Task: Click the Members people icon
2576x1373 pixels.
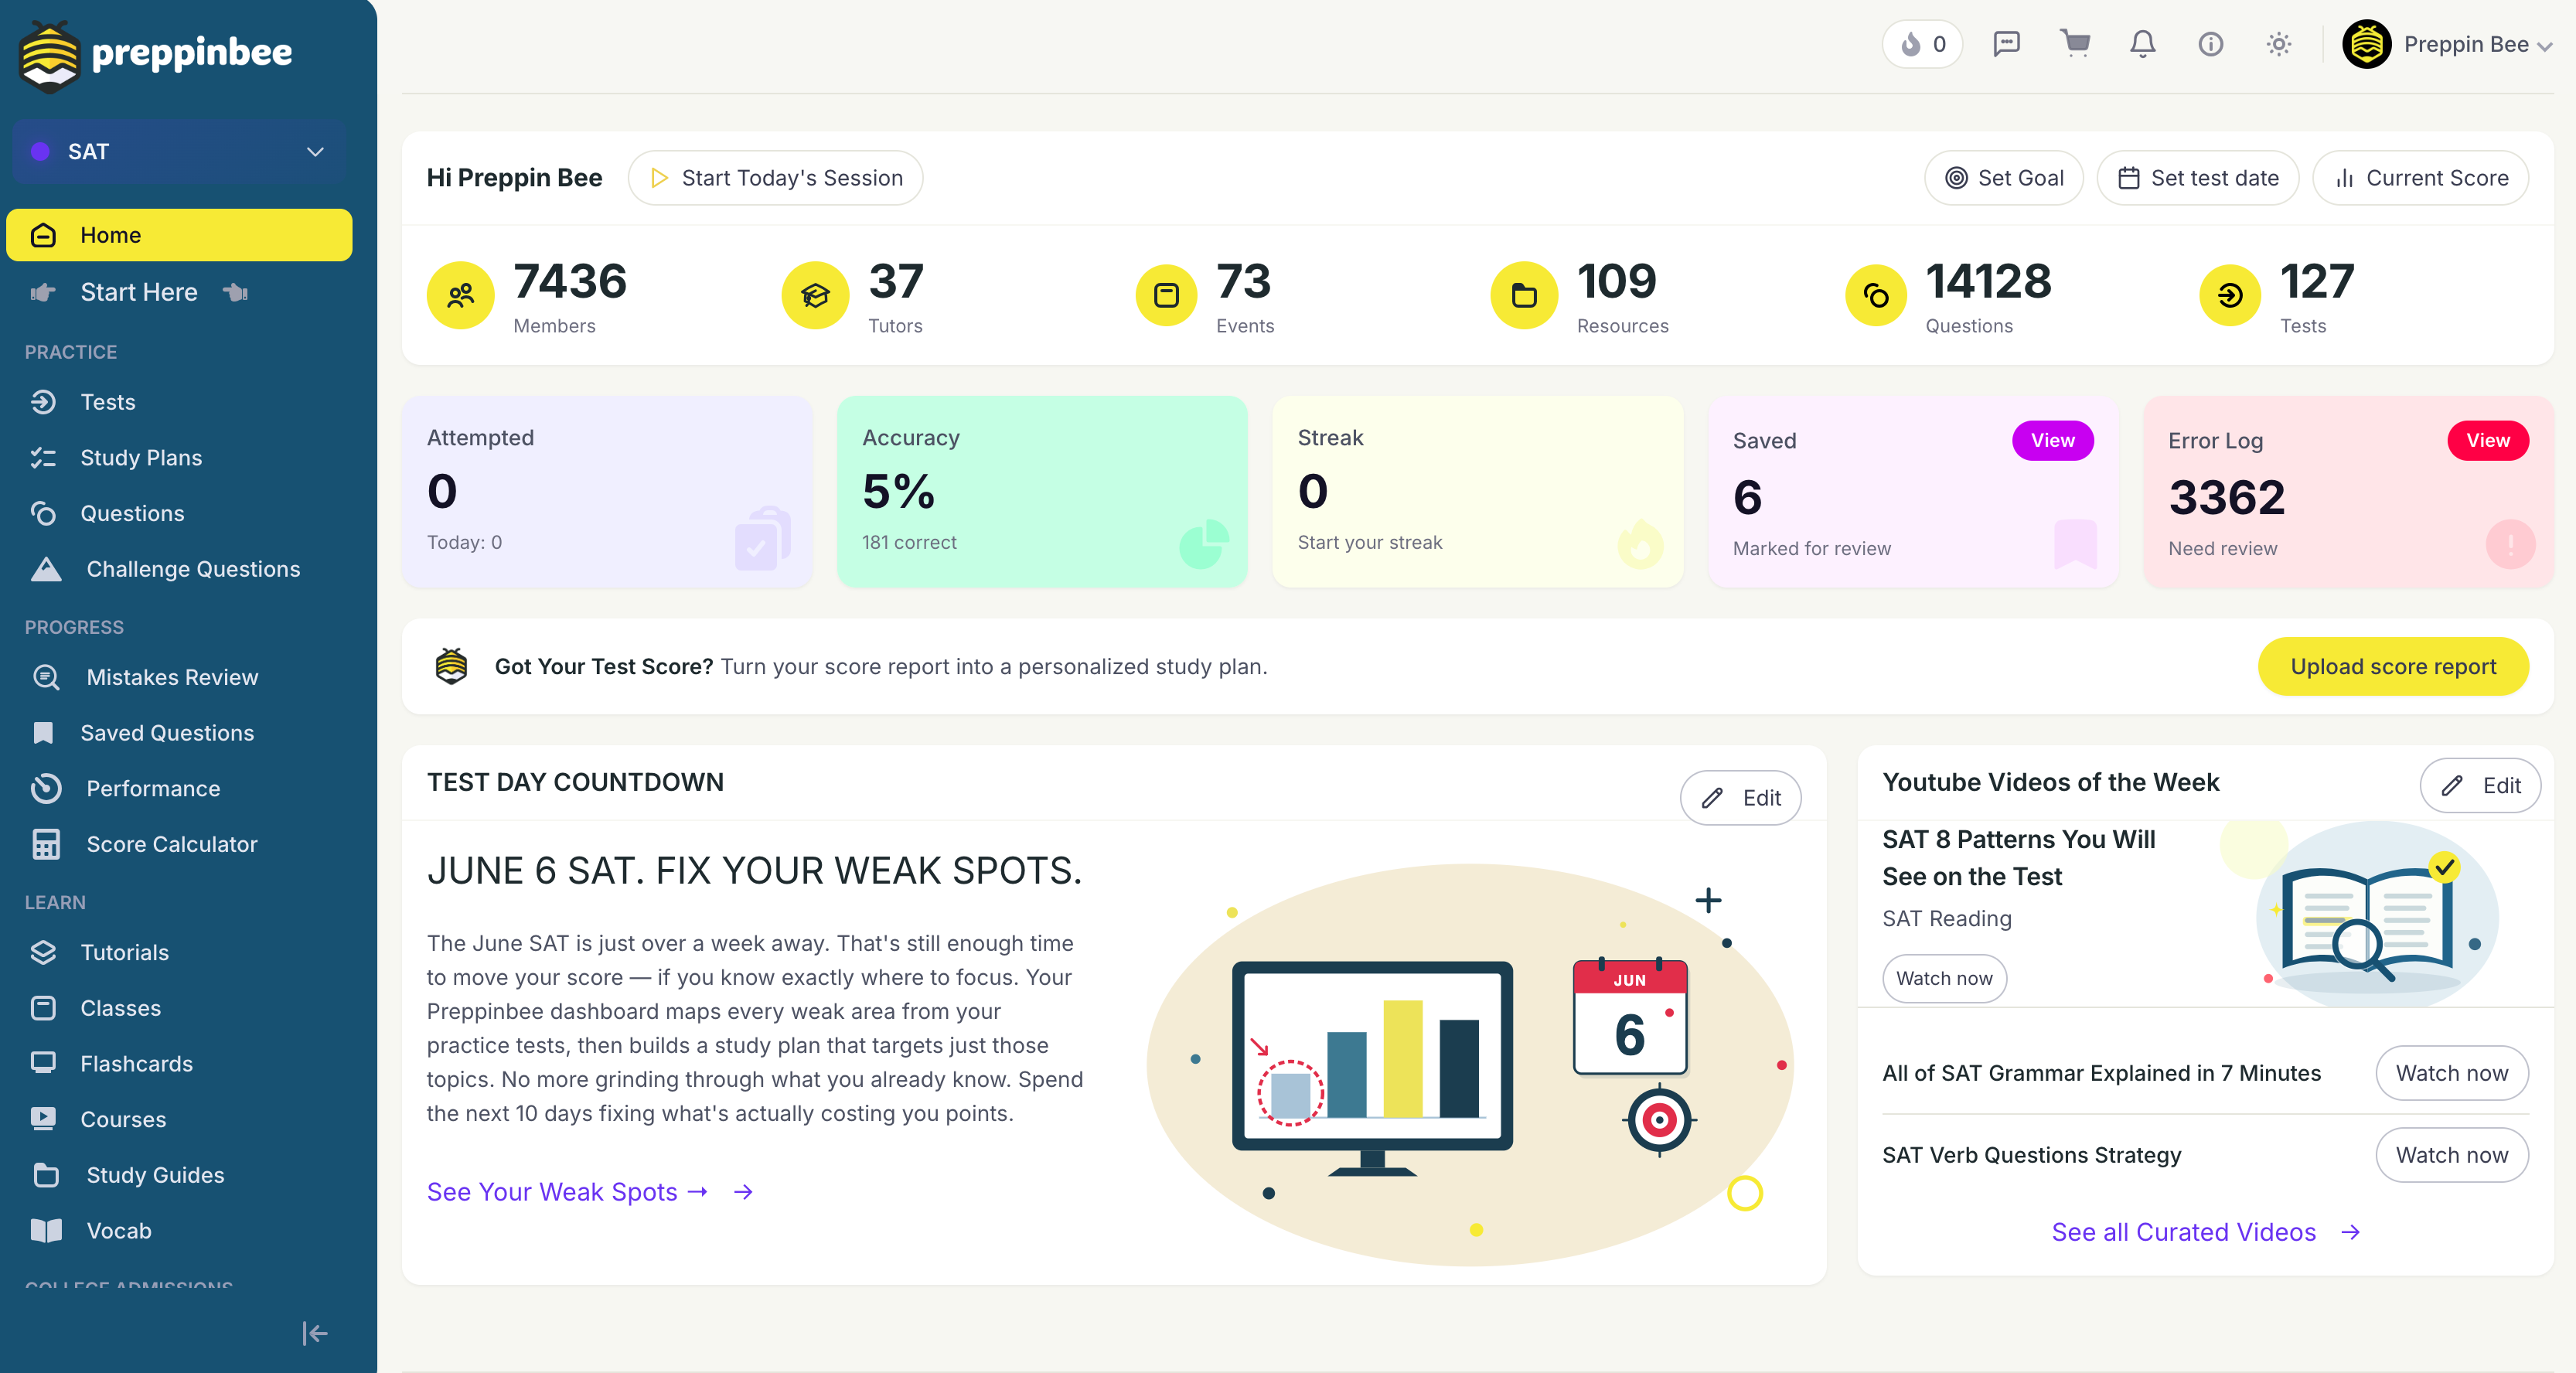Action: [x=460, y=296]
